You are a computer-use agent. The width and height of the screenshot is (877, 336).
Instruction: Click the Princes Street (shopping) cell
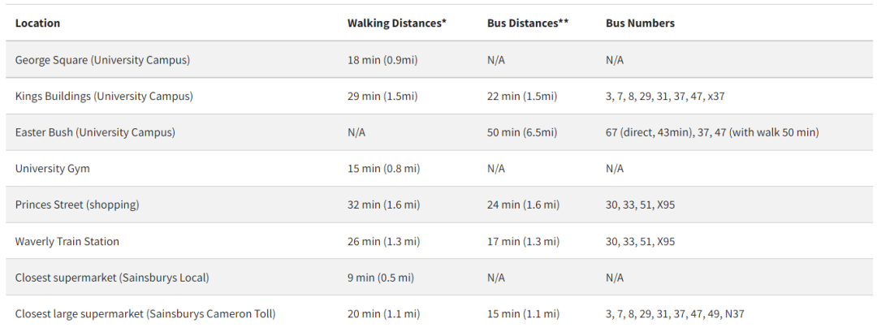(x=77, y=205)
